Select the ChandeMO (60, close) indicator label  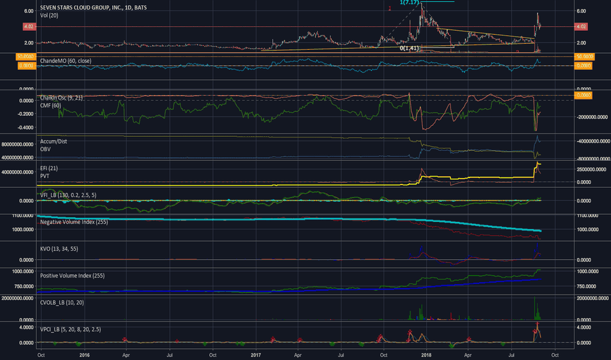66,61
